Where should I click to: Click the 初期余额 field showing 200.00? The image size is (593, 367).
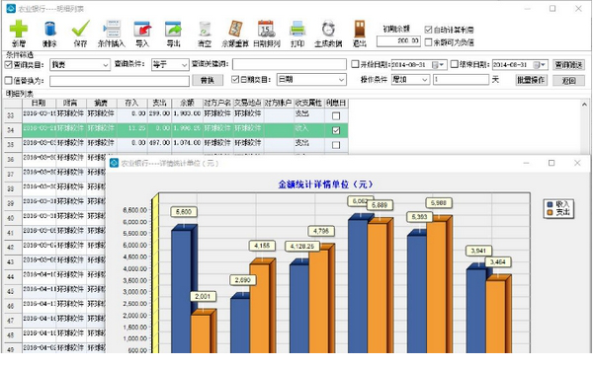tap(398, 40)
